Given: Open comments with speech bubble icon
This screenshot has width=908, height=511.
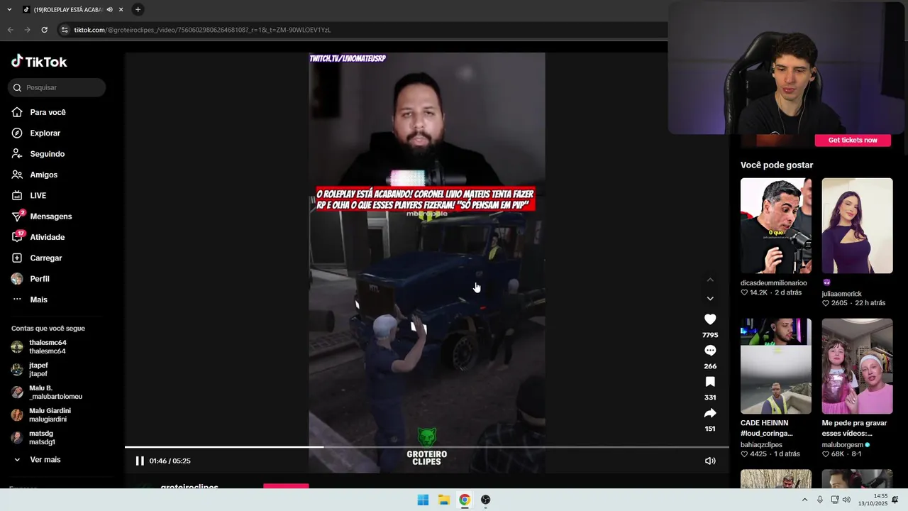Looking at the screenshot, I should point(710,351).
